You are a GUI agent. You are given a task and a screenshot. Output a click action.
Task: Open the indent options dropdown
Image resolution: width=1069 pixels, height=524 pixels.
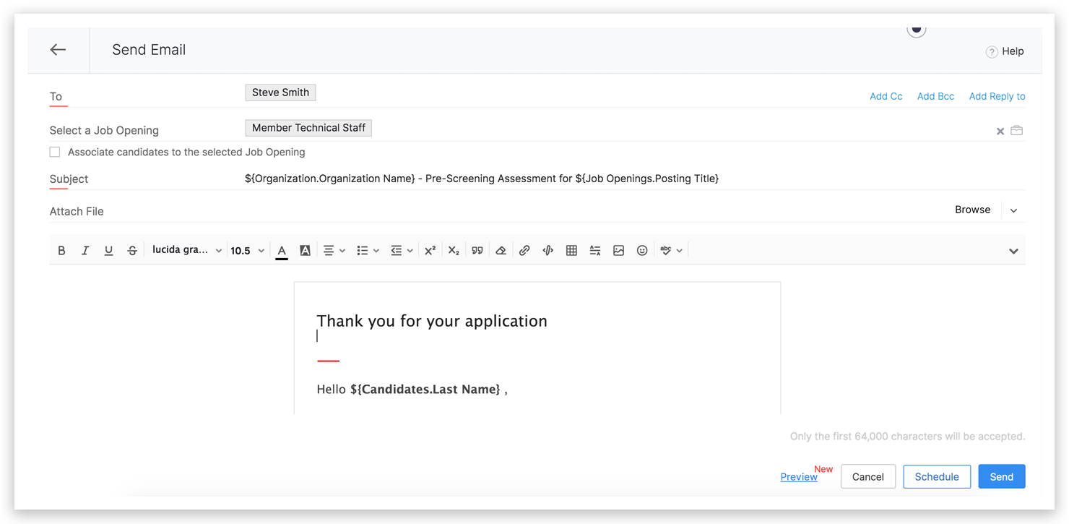point(402,251)
